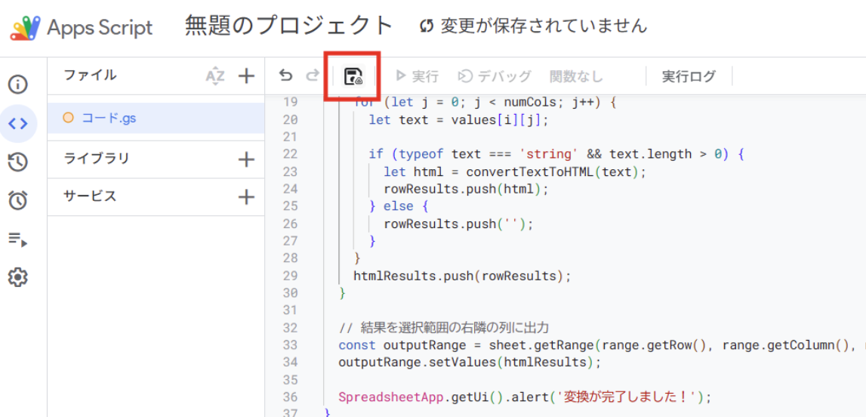The image size is (866, 417).
Task: Open the 実行ログ execution log
Action: pyautogui.click(x=688, y=76)
